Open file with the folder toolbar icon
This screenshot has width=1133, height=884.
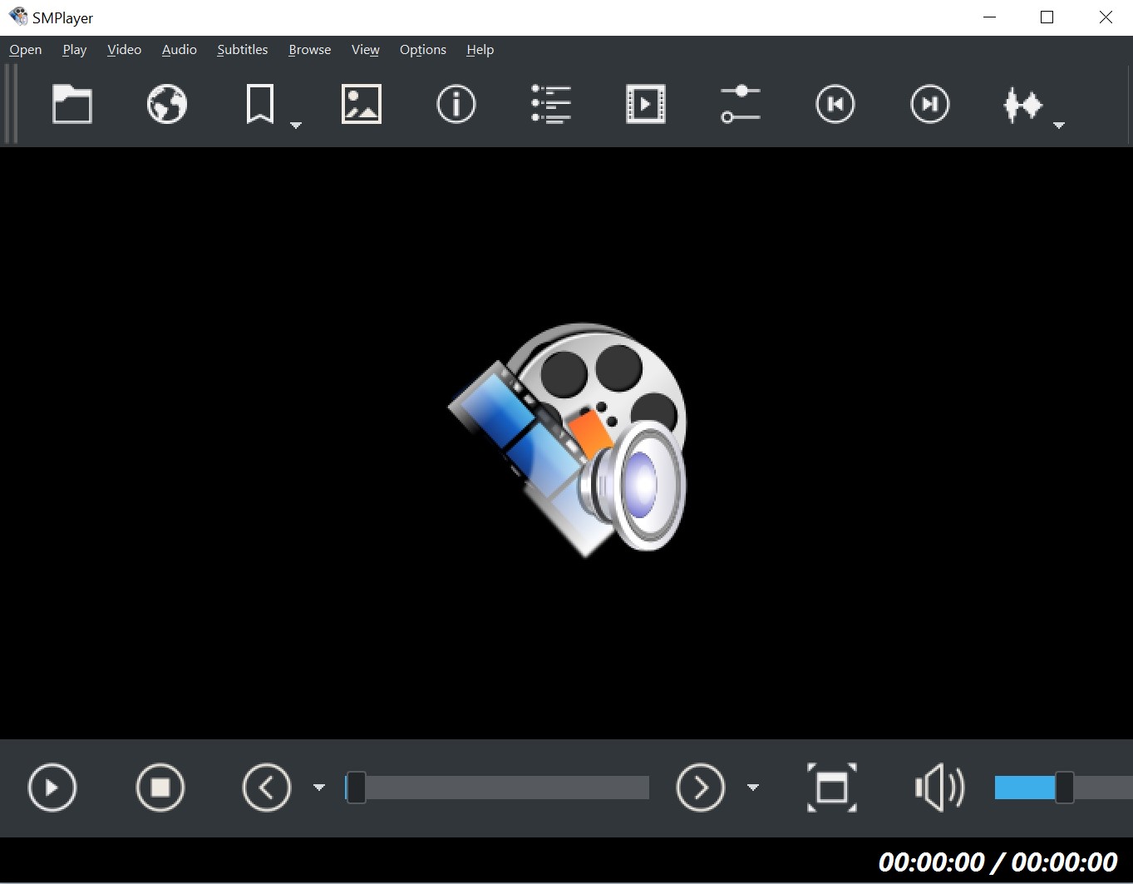72,105
